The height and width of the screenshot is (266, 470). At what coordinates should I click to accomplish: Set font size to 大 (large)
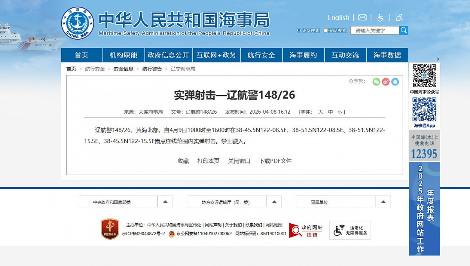coord(320,112)
